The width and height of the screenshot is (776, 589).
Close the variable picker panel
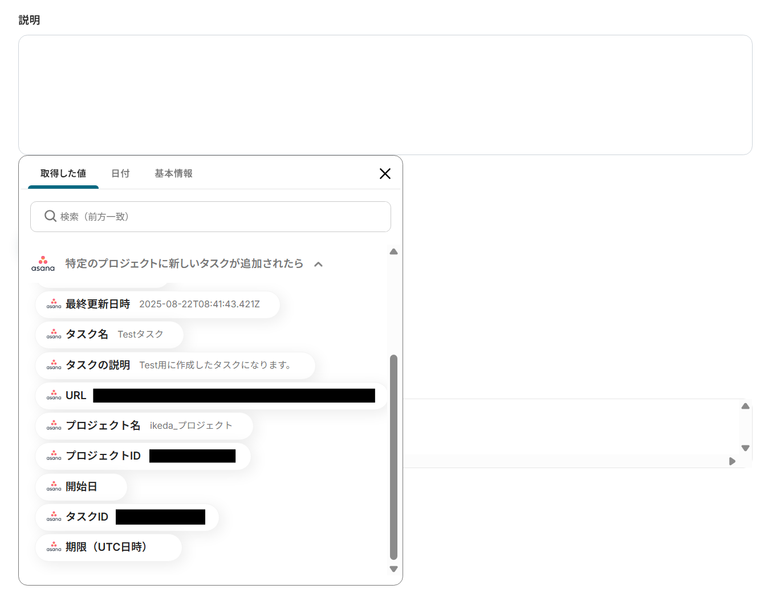(385, 173)
